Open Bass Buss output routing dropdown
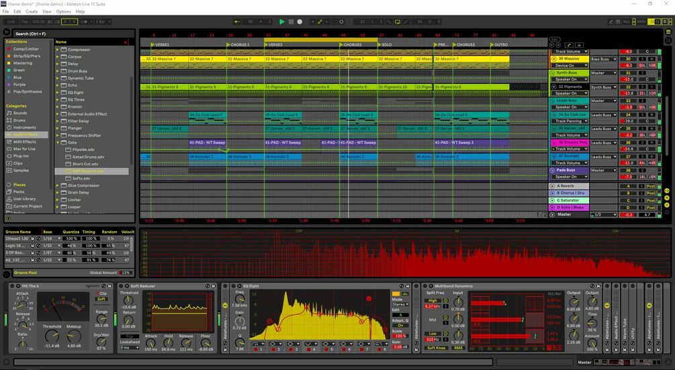Viewport: 675px width, 370px height. pos(604,59)
